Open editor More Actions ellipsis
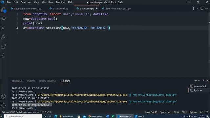Screen dimensions: 210x118 [x=207, y=9]
